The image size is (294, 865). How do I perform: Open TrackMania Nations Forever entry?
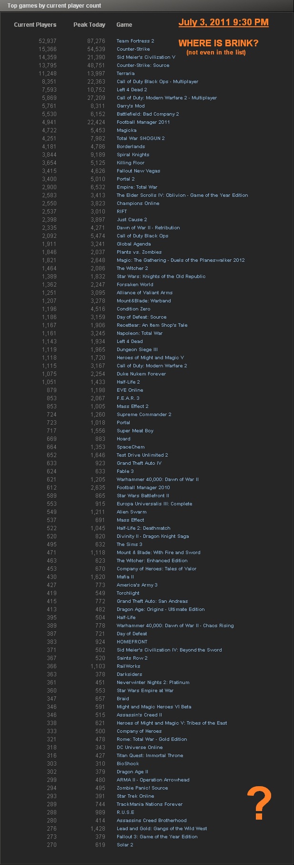(x=150, y=804)
